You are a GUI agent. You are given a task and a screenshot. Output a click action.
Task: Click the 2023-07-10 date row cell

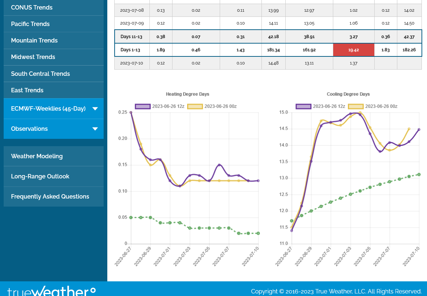(x=132, y=63)
